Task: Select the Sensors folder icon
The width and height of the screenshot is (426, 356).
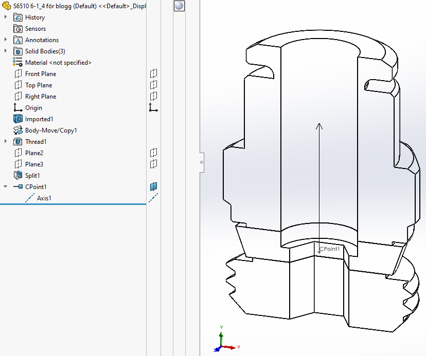Action: point(17,29)
